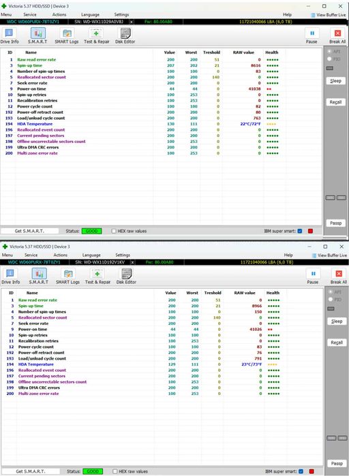The width and height of the screenshot is (349, 476).
Task: Select Load/unload cycle count row in bottom window
Action: coord(162,358)
